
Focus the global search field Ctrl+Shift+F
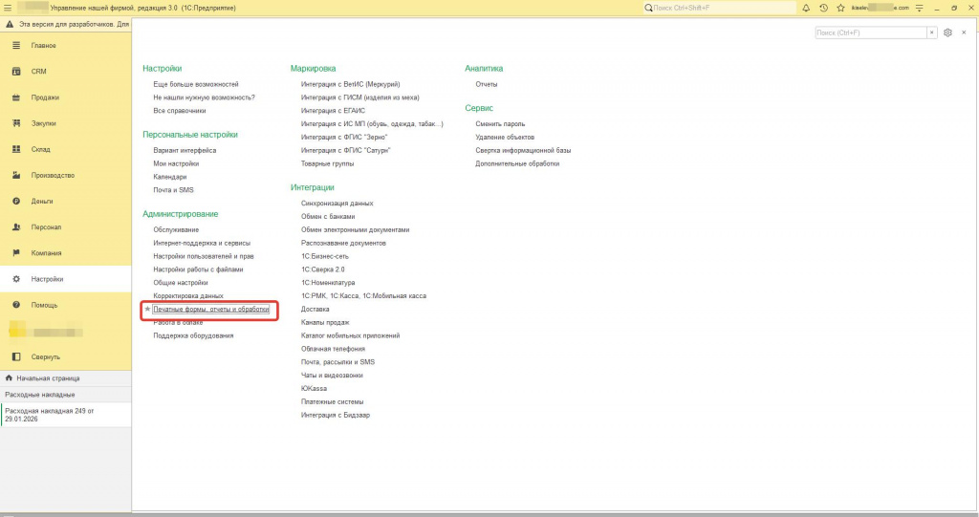(719, 8)
